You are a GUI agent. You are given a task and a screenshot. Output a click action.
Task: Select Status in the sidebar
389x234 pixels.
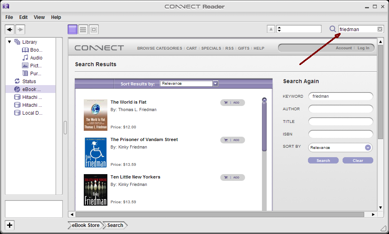click(x=25, y=81)
